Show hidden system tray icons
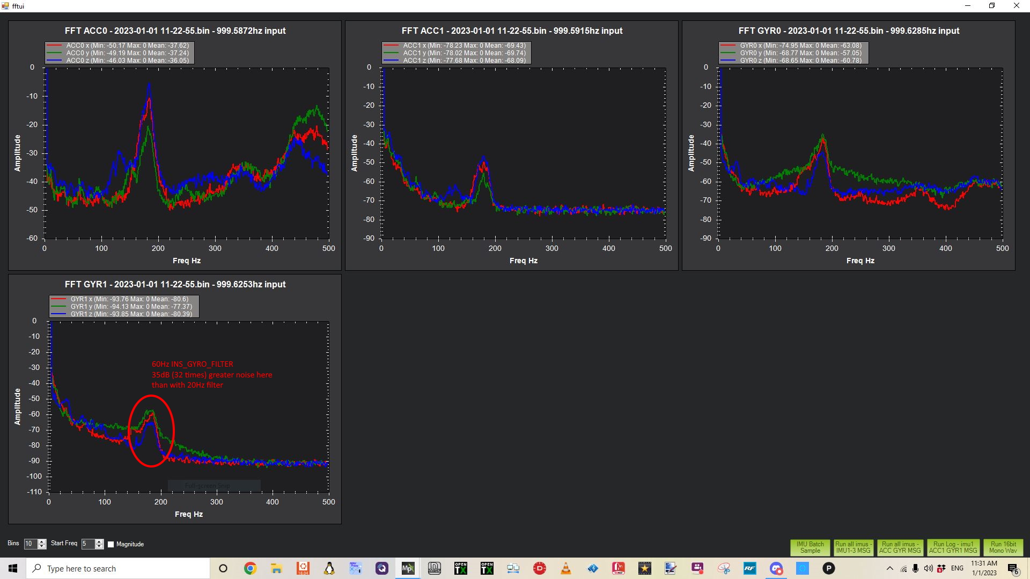 click(x=889, y=568)
